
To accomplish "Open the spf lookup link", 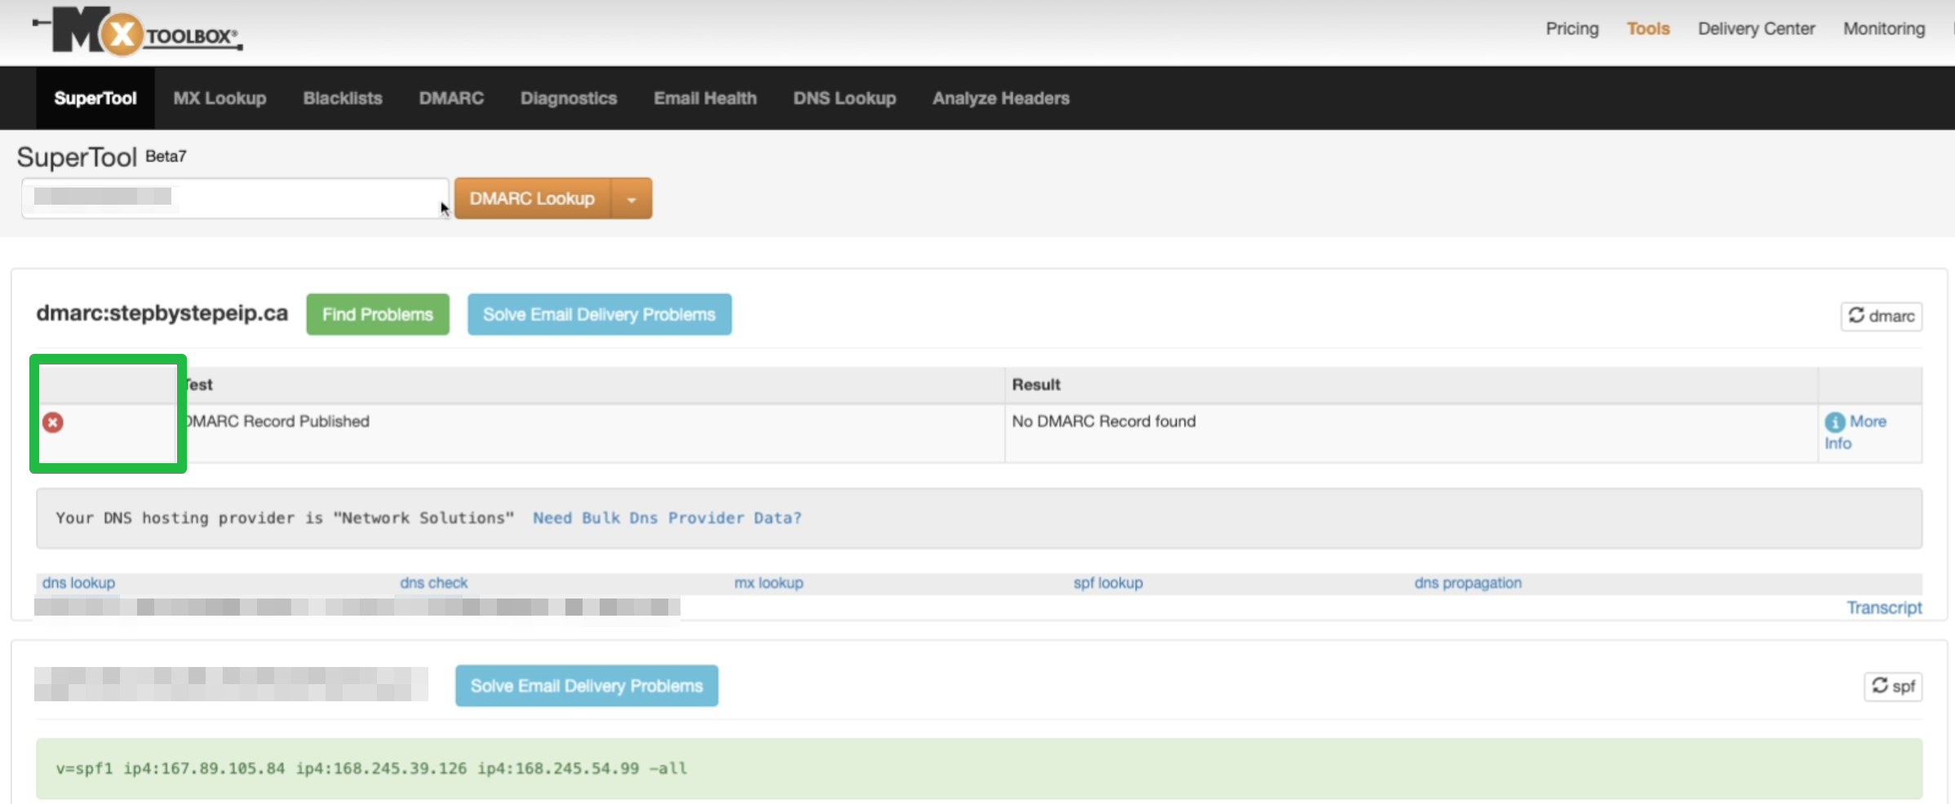I will [x=1108, y=583].
